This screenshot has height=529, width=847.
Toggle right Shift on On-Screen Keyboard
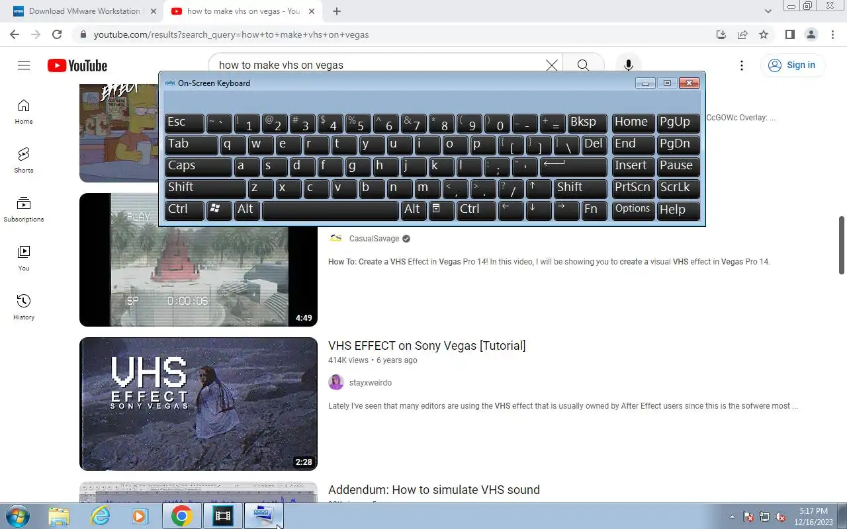pyautogui.click(x=580, y=188)
